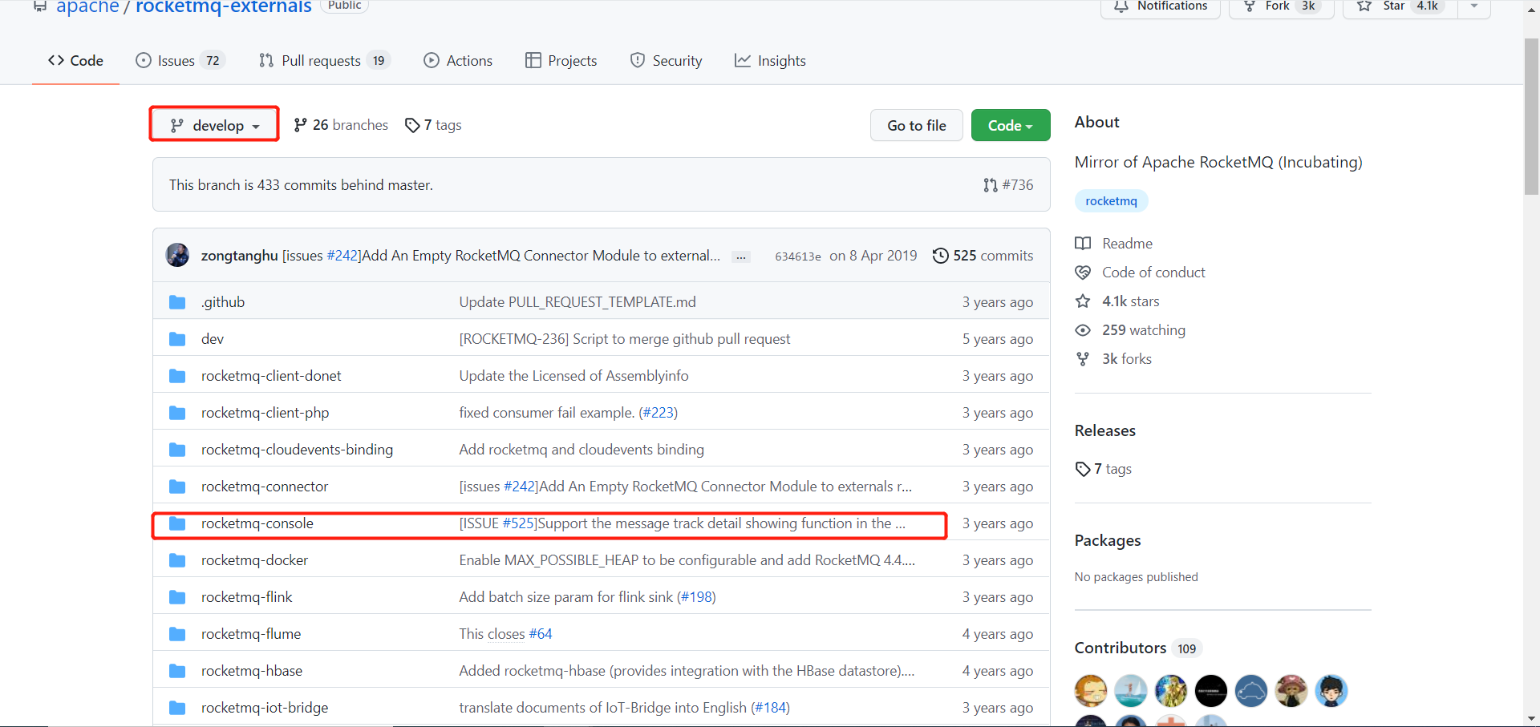View the 7 tags link near branches
1540x727 pixels.
tap(433, 125)
